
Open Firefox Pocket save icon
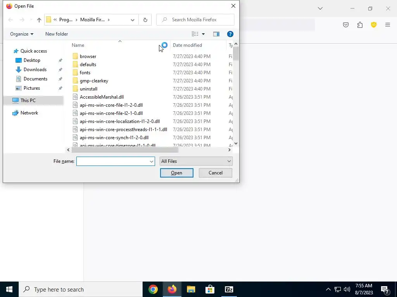coord(345,25)
